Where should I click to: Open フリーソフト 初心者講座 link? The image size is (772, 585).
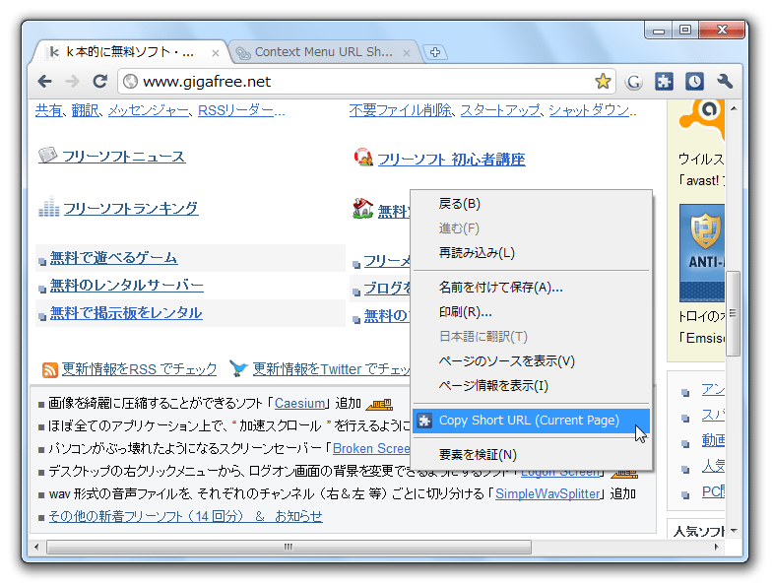coord(451,160)
